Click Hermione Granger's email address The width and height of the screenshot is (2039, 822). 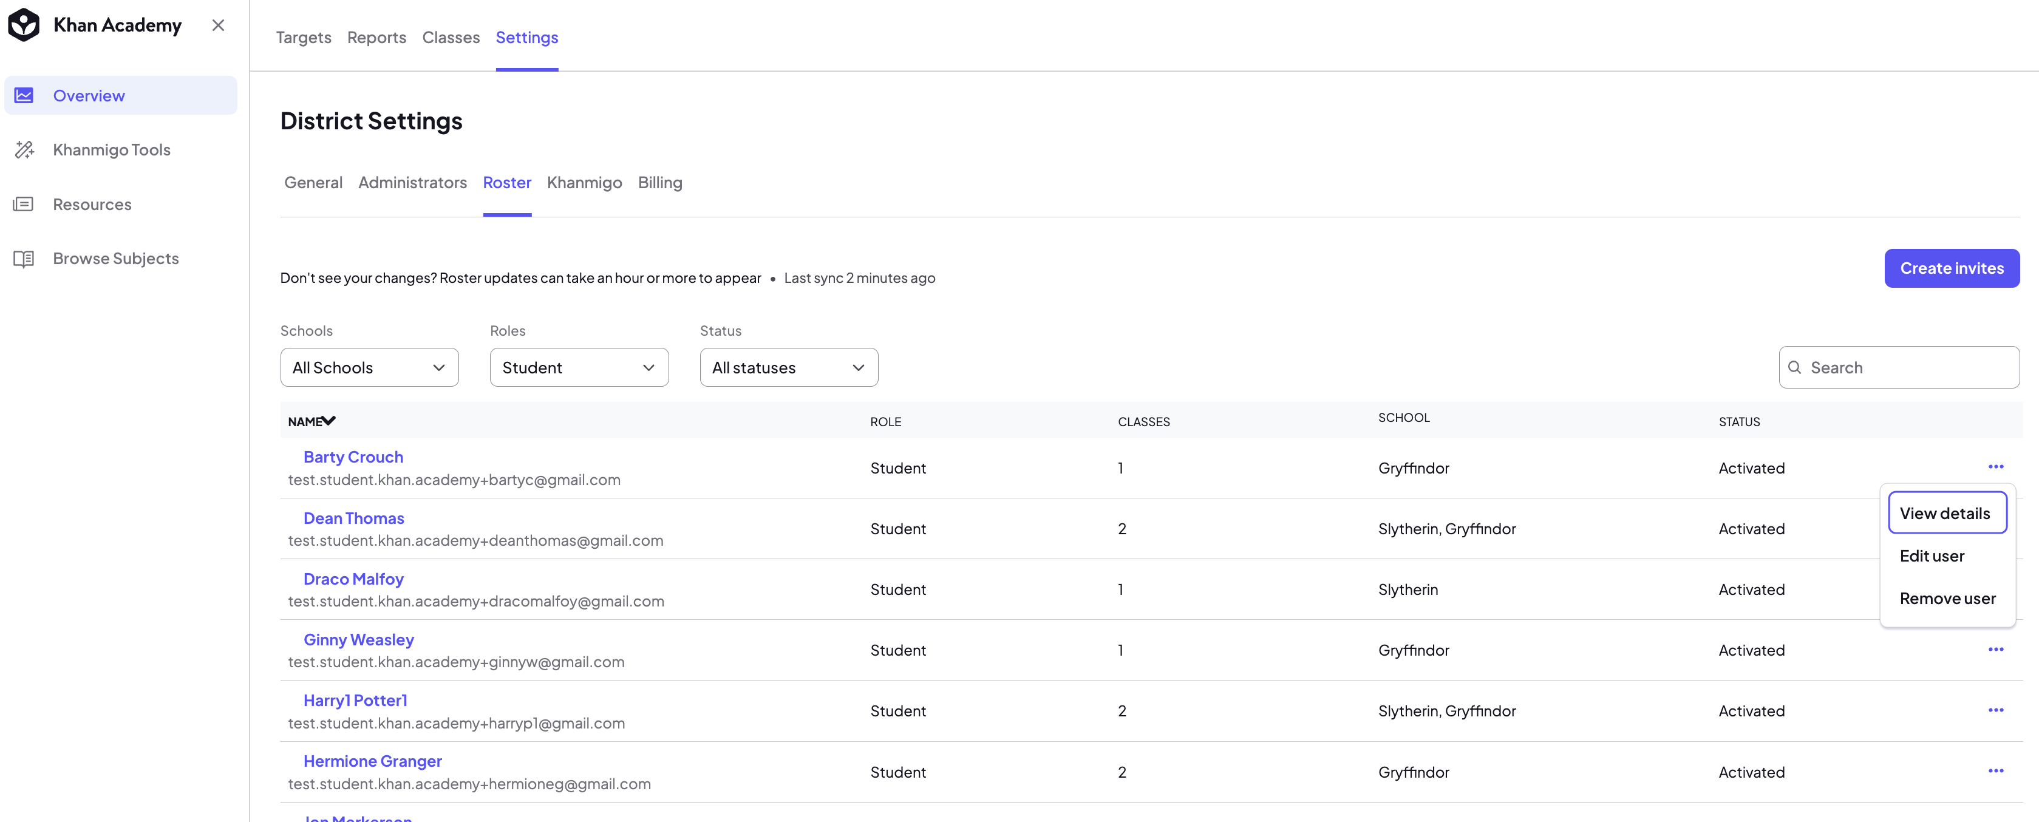click(x=469, y=784)
